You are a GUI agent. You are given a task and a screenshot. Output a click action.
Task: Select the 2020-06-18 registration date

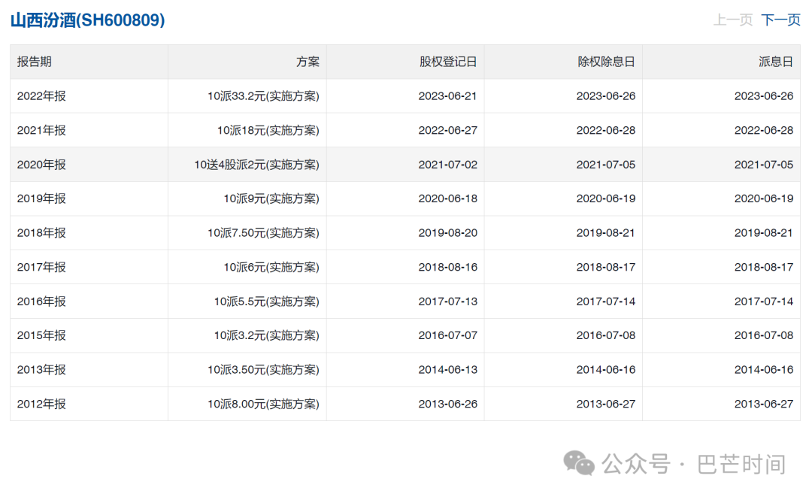[448, 198]
